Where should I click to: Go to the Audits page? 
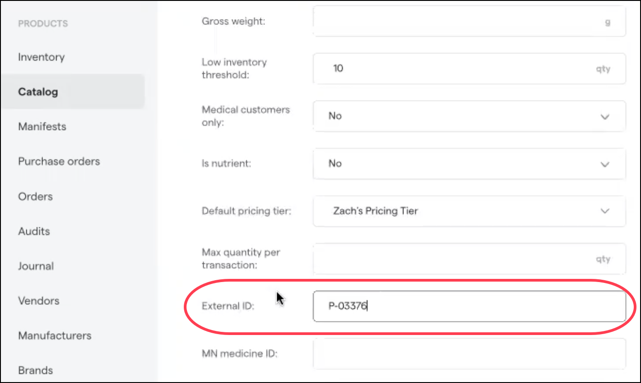(x=34, y=231)
